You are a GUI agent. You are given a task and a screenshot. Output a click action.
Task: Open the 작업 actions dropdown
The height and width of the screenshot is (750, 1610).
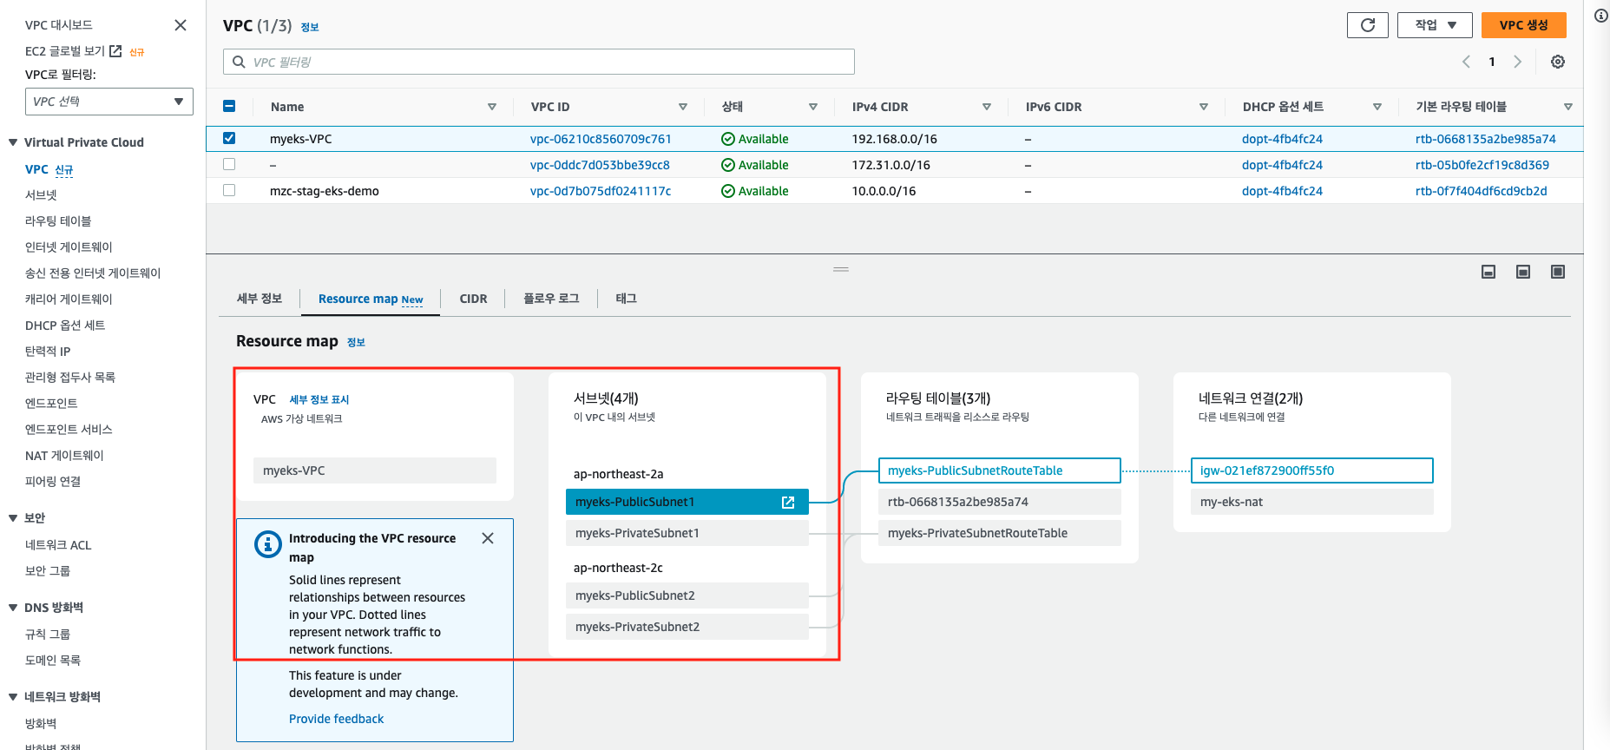point(1435,25)
